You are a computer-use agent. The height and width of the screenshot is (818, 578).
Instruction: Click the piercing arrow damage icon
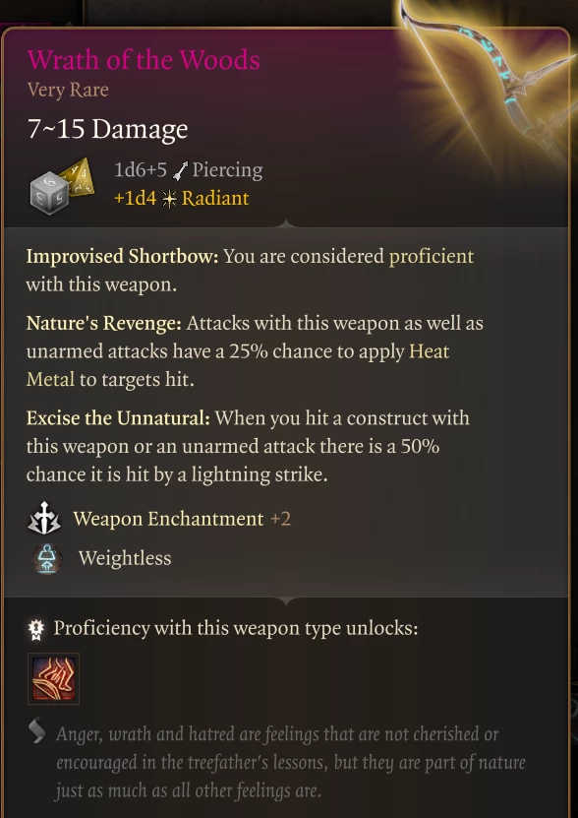tap(182, 170)
